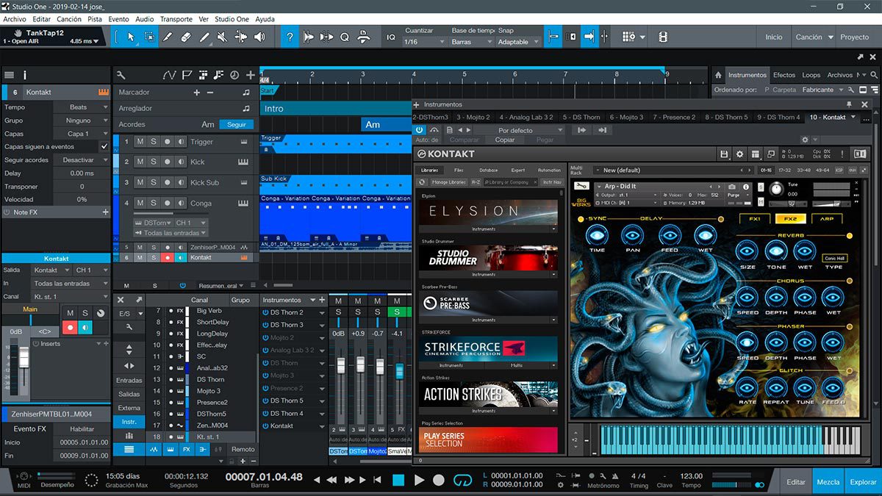Open the Transporte menu
The image size is (882, 496).
point(176,19)
